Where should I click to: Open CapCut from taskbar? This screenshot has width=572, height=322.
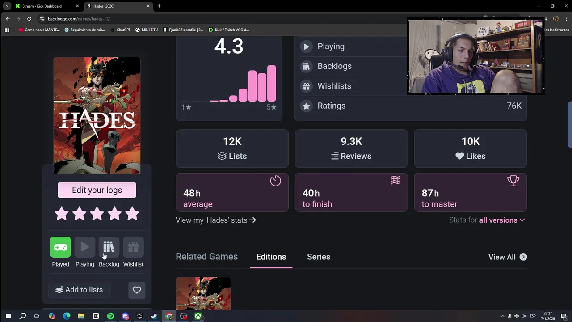96,316
